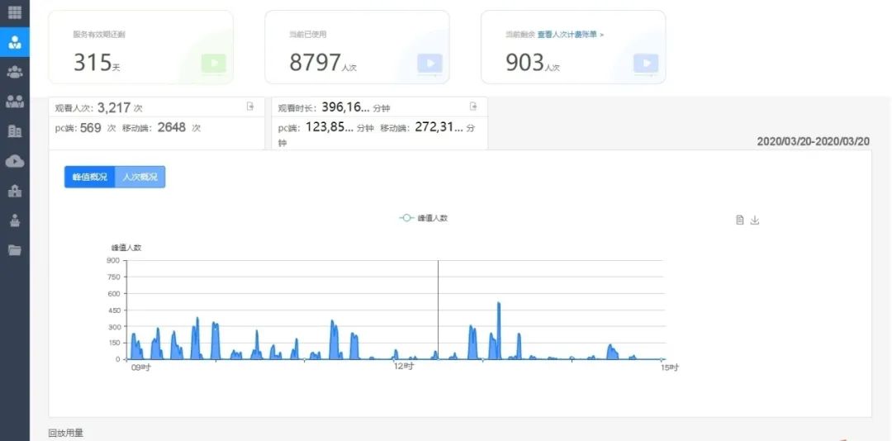
Task: Click the 09时 axis label
Action: 140,367
